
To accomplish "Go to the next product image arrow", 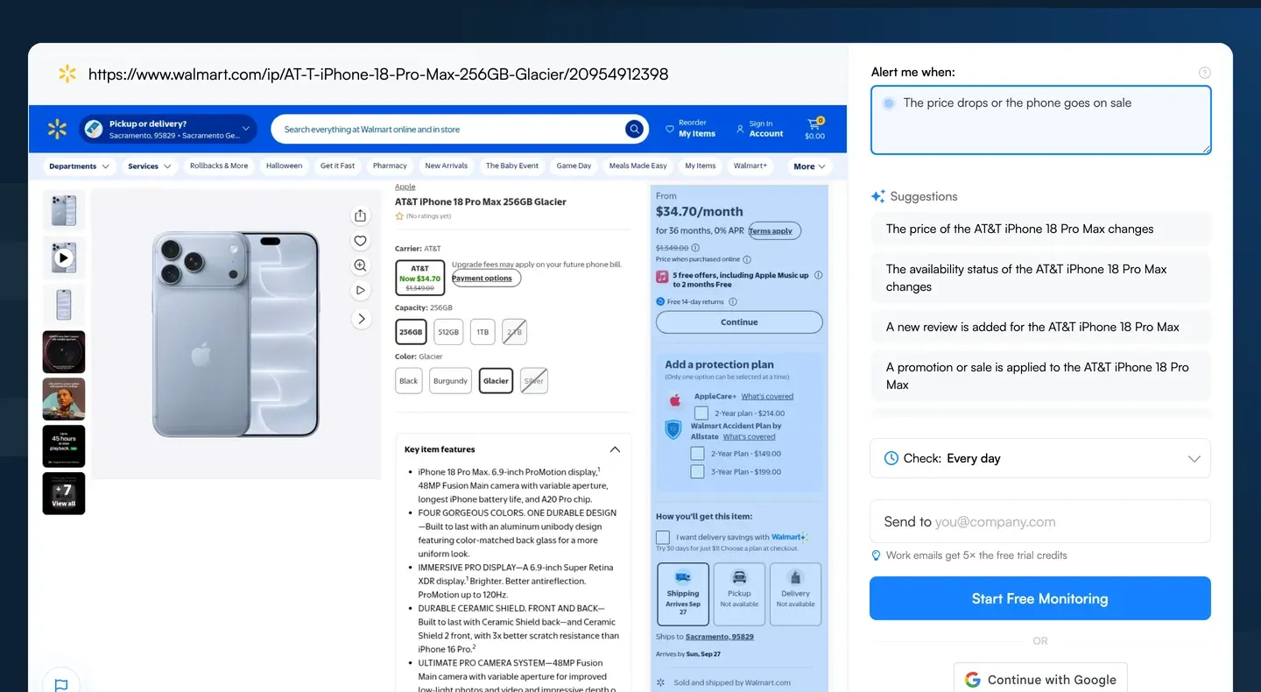I will 361,319.
